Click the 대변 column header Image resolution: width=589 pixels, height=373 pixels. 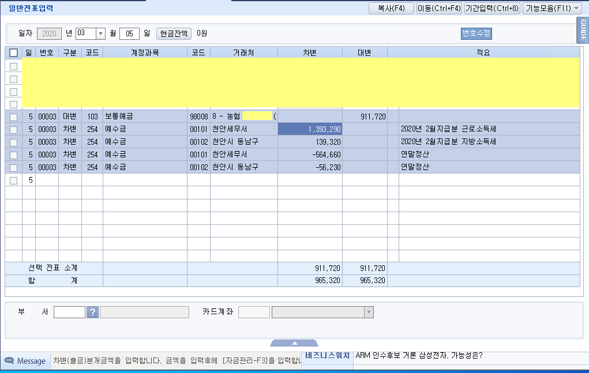click(x=365, y=52)
